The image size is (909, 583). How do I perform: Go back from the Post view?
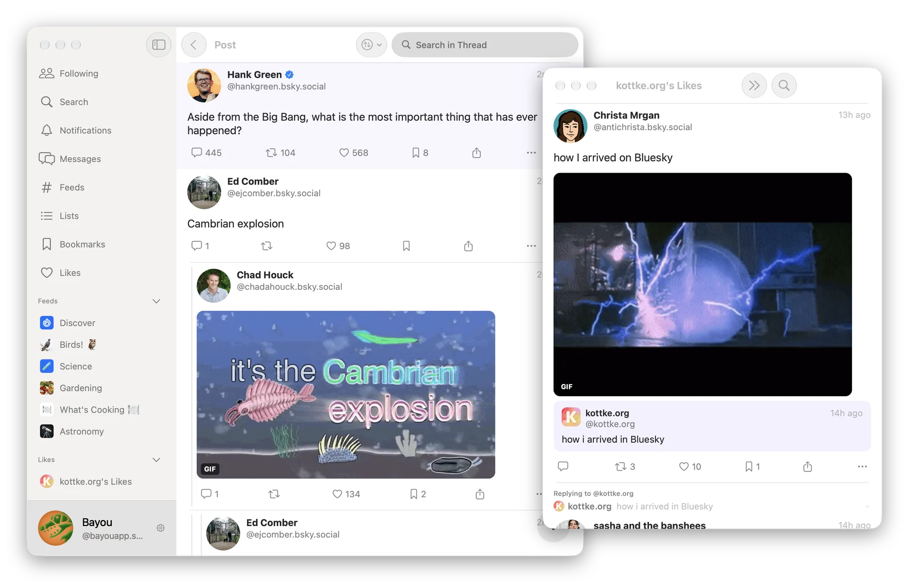pyautogui.click(x=194, y=45)
